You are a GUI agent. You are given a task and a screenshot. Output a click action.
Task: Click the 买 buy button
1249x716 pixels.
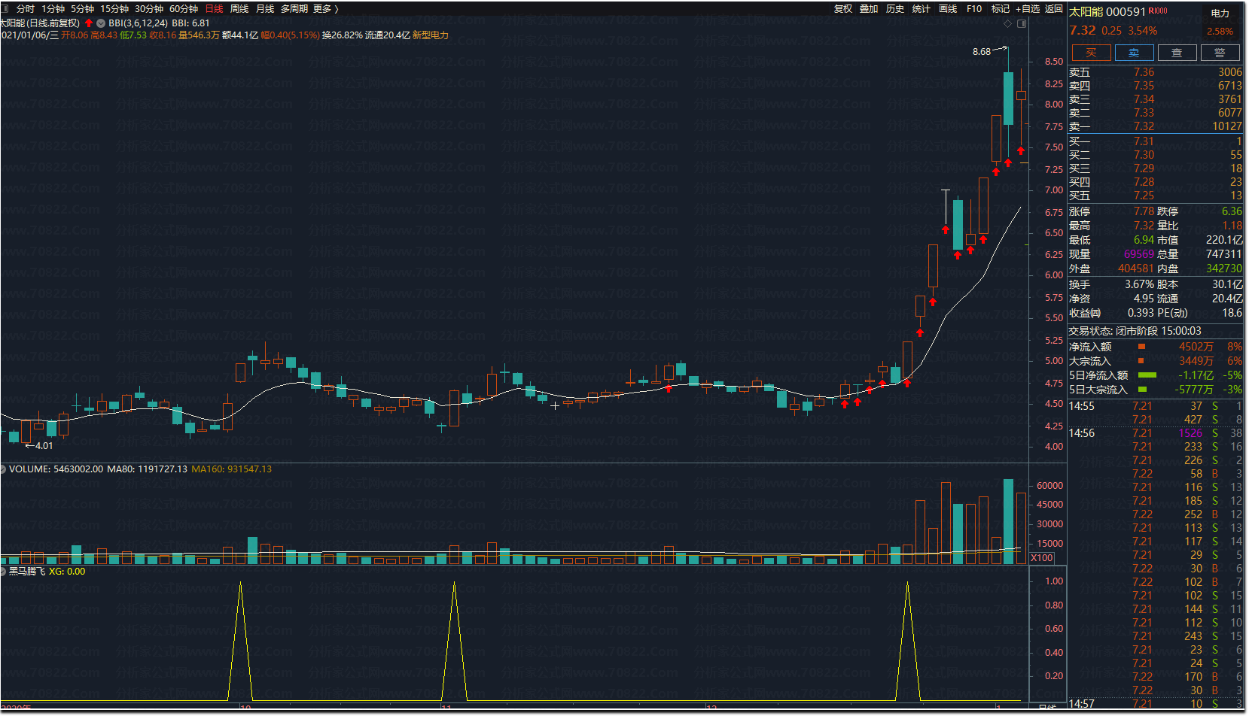coord(1091,53)
